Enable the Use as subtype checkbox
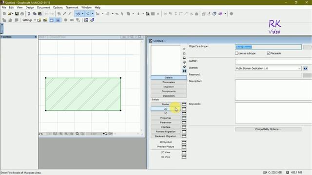 [236, 53]
